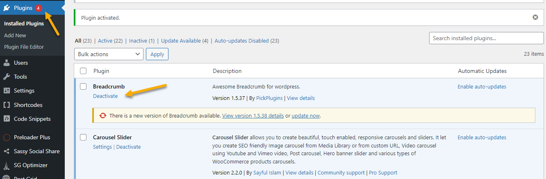Click 'Awesome Breadcrumb for wordpress.' description

[x=256, y=86]
